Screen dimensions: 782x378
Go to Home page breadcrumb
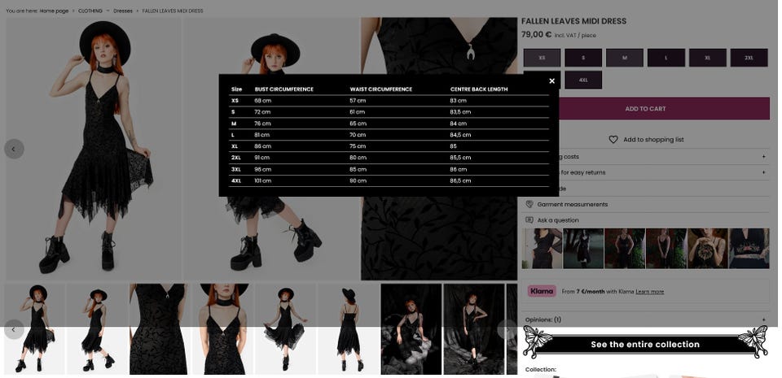pyautogui.click(x=54, y=11)
